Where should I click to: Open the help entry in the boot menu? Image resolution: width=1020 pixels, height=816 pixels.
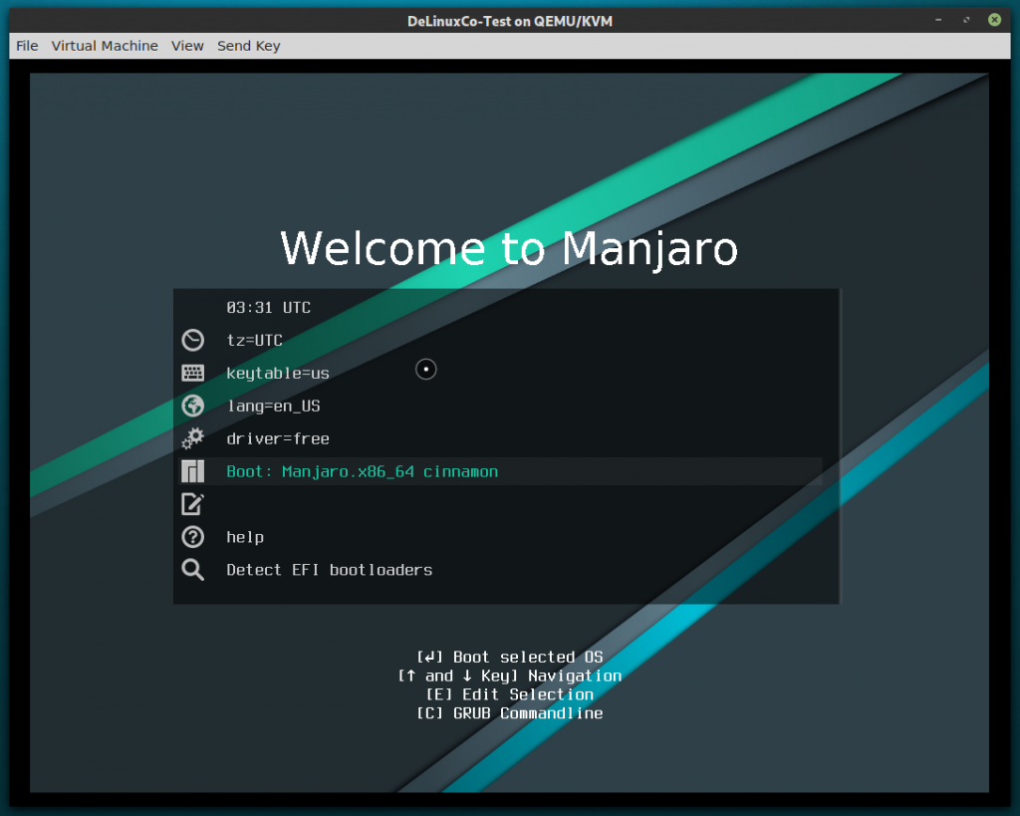coord(244,537)
